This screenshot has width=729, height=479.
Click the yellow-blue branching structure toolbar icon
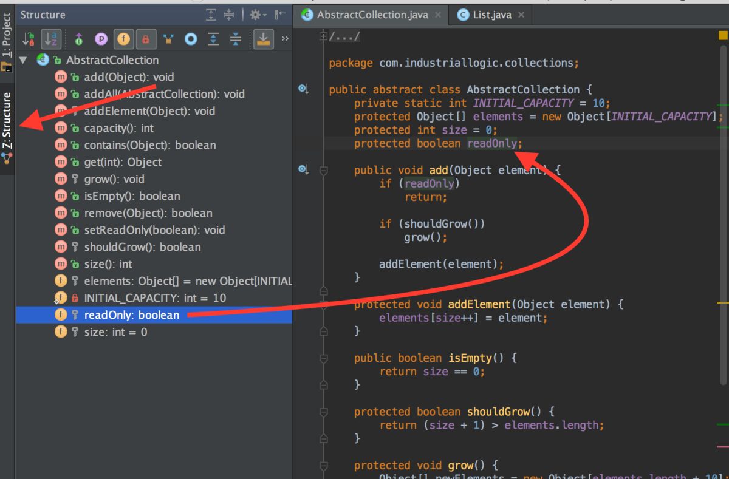click(x=168, y=39)
